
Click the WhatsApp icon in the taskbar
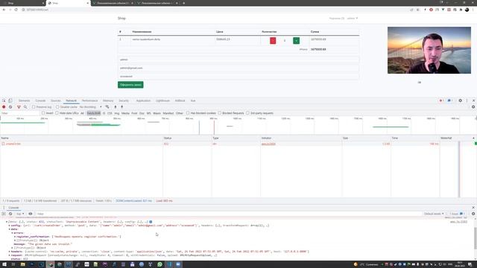pyautogui.click(x=159, y=264)
